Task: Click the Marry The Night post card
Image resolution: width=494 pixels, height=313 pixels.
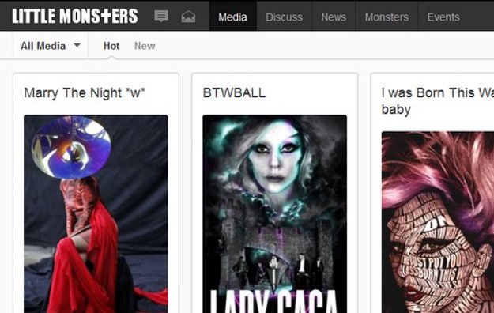Action: pyautogui.click(x=96, y=193)
